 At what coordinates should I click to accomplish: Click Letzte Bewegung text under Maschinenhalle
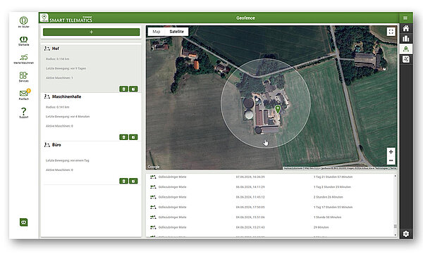pyautogui.click(x=68, y=117)
